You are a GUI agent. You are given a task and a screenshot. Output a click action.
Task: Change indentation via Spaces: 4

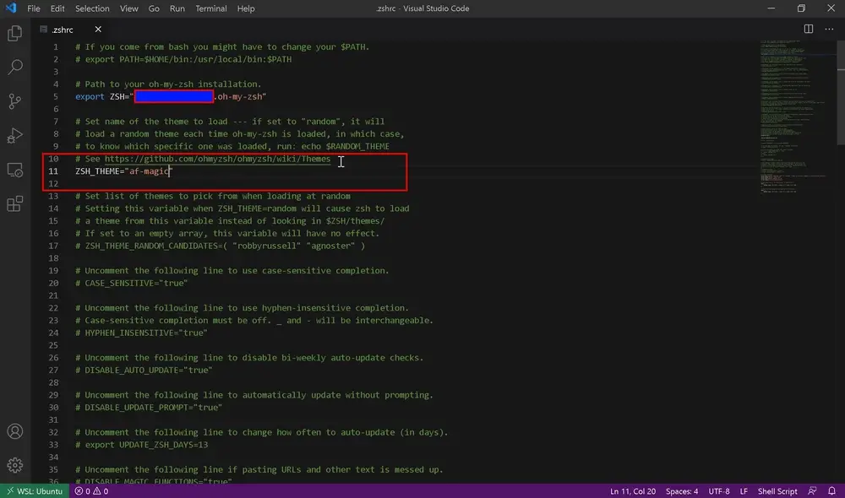(x=682, y=491)
